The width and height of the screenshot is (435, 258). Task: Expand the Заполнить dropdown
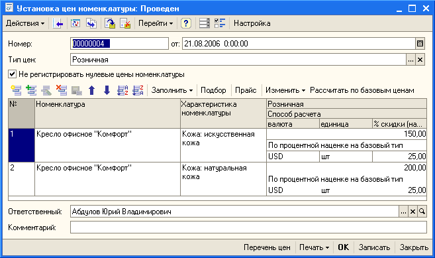coord(171,90)
